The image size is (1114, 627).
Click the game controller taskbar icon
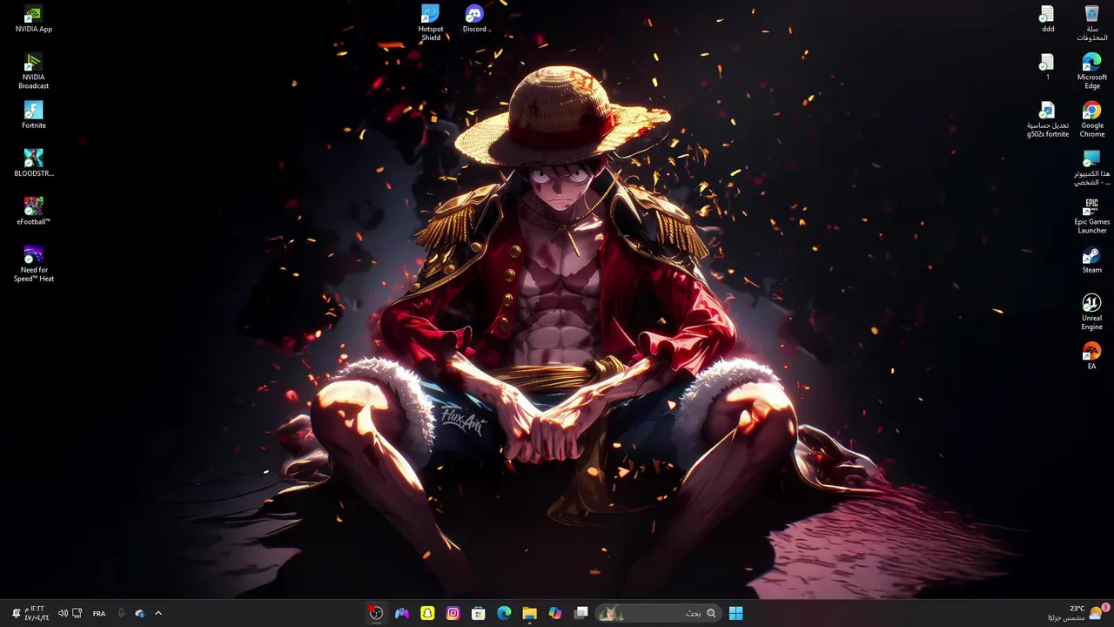(401, 613)
